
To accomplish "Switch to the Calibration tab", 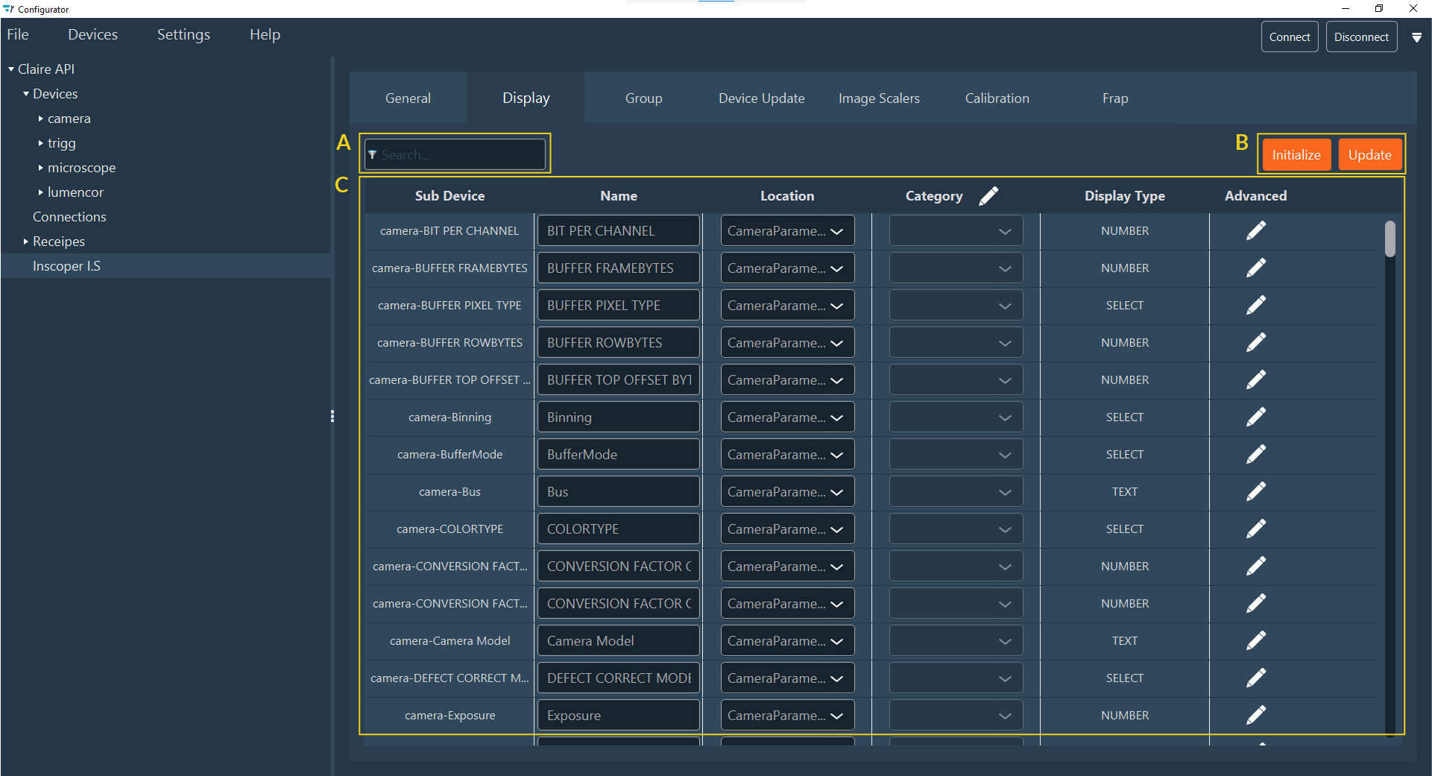I will (997, 98).
